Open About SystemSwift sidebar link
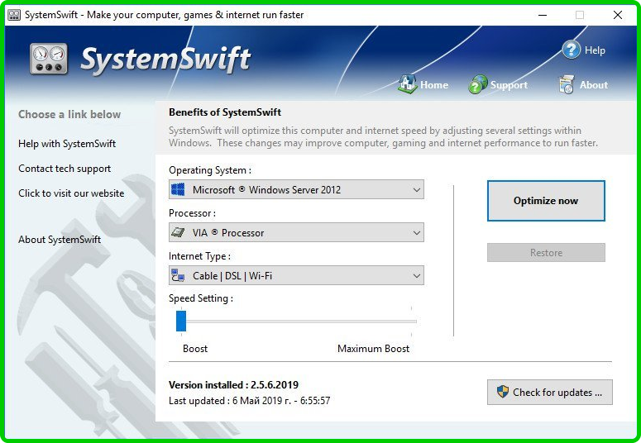 pyautogui.click(x=60, y=240)
